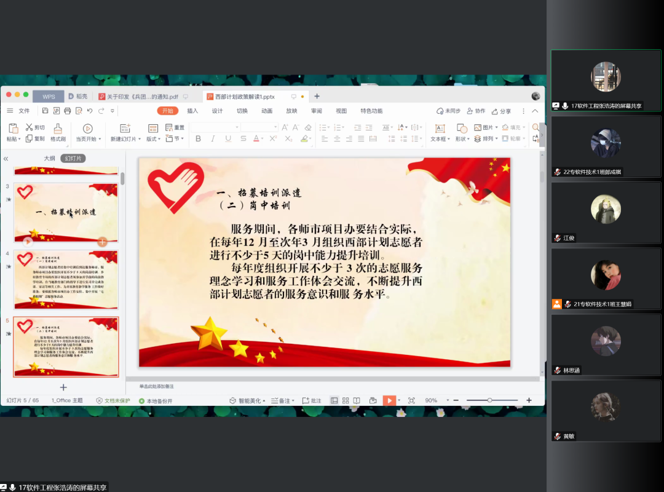Open the 插入 ribbon tab

(192, 111)
